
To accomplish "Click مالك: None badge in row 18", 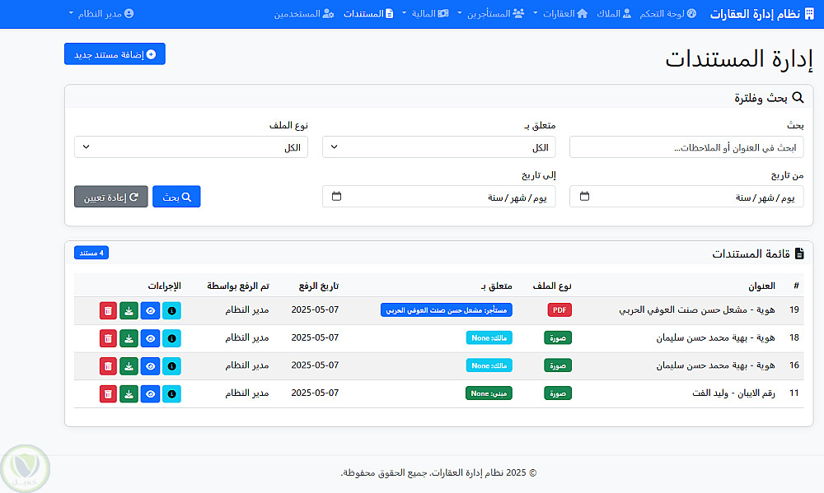I will click(489, 338).
